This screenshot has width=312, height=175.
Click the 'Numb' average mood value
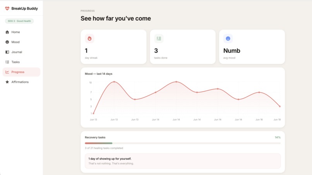click(x=231, y=51)
